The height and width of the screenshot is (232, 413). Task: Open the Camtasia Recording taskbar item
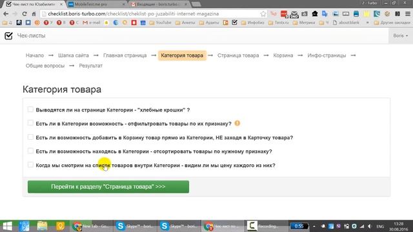[x=266, y=226]
